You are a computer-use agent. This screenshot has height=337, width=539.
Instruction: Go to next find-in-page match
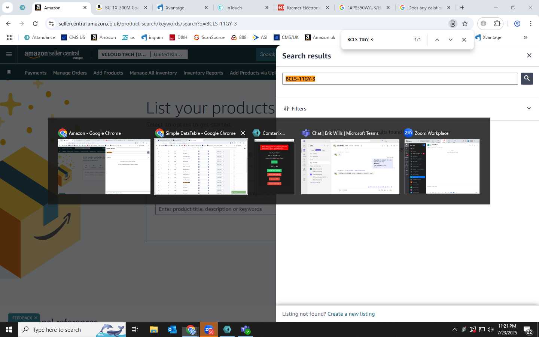[x=450, y=40]
